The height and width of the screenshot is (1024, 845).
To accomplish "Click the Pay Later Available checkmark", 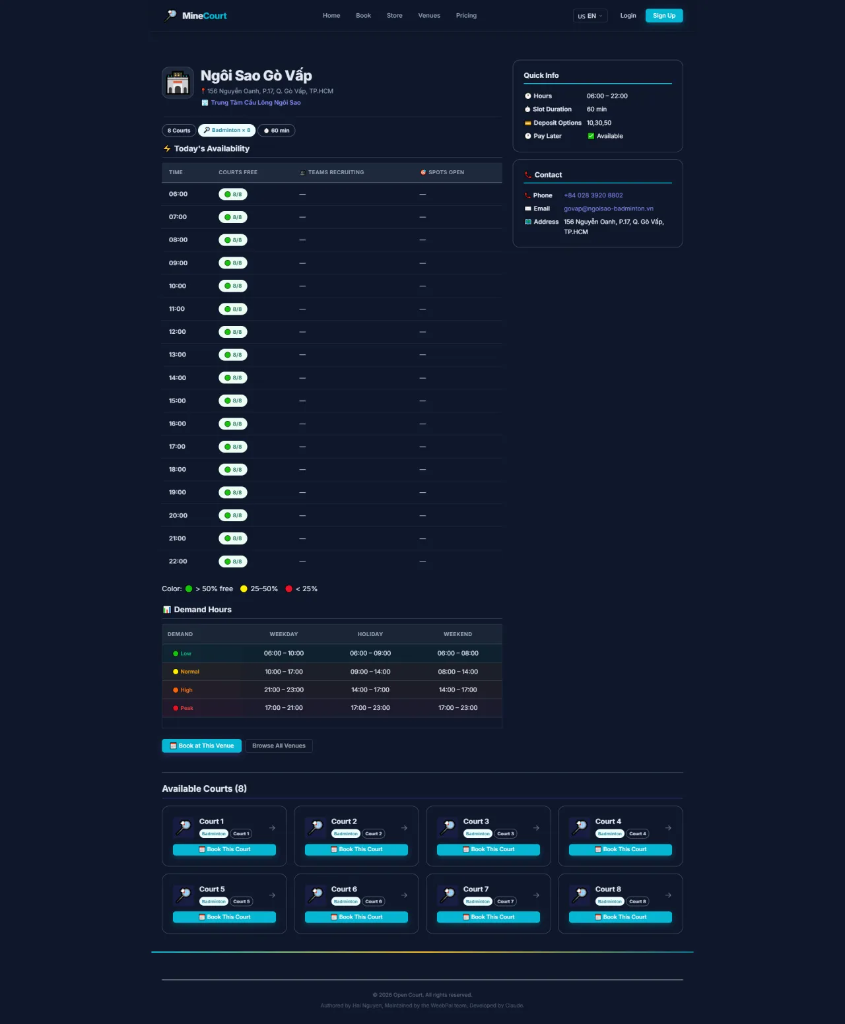I will (x=591, y=136).
